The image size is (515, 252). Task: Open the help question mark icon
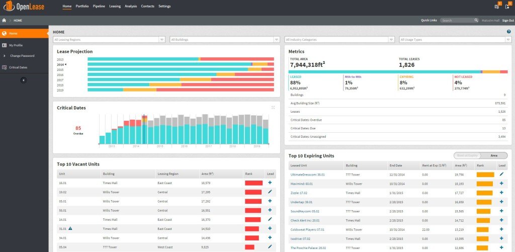pyautogui.click(x=509, y=32)
